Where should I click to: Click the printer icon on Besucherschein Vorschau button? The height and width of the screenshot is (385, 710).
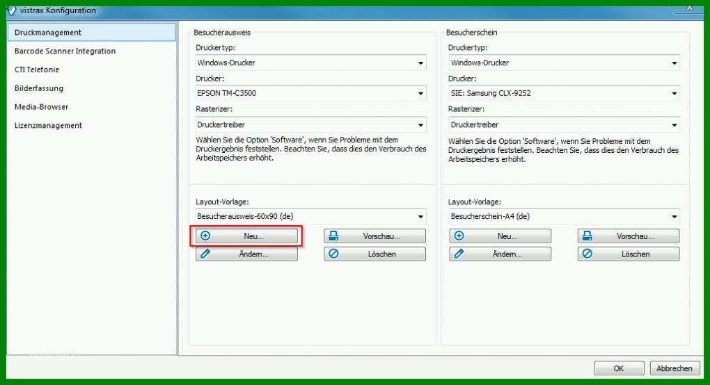point(587,236)
